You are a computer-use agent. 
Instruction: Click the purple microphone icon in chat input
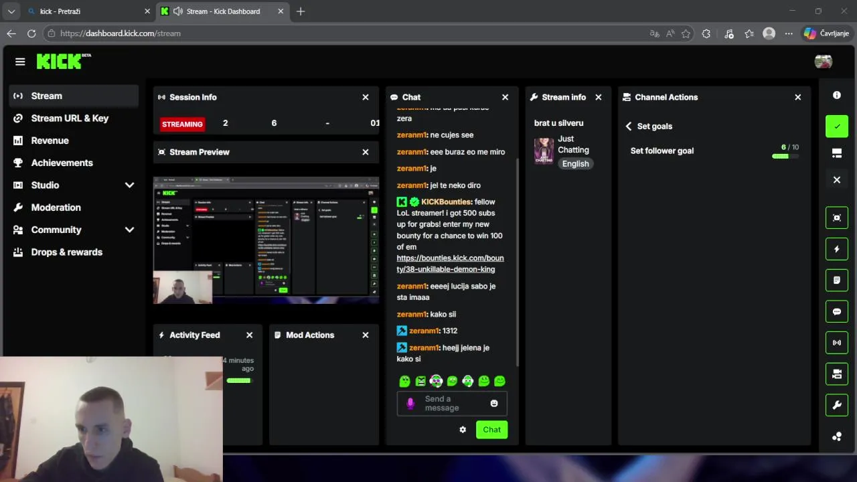[x=410, y=404]
